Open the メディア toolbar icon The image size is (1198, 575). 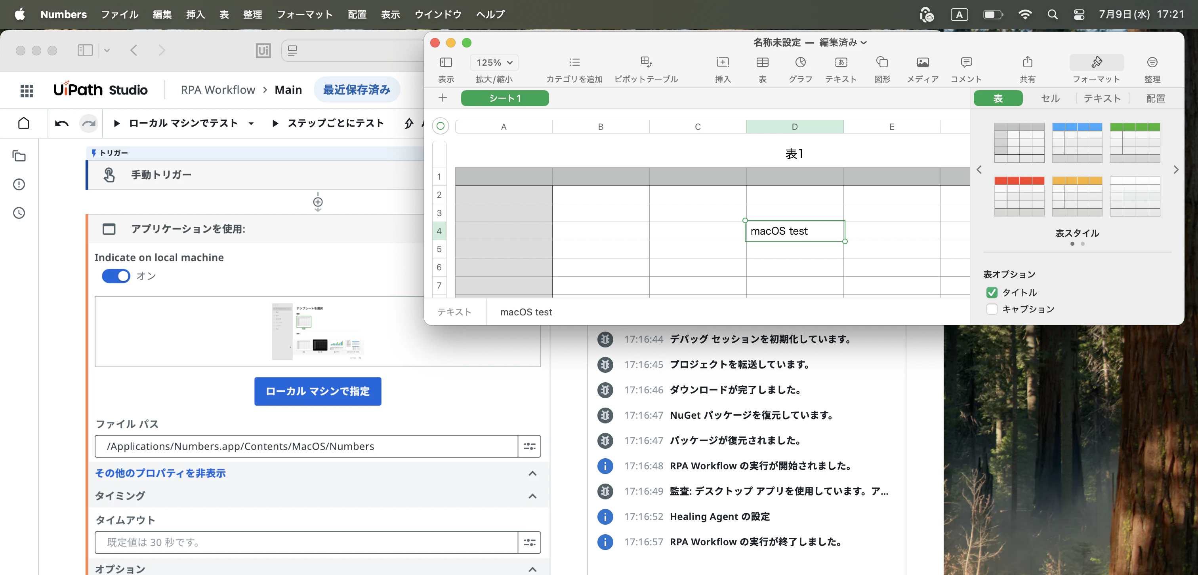point(923,62)
